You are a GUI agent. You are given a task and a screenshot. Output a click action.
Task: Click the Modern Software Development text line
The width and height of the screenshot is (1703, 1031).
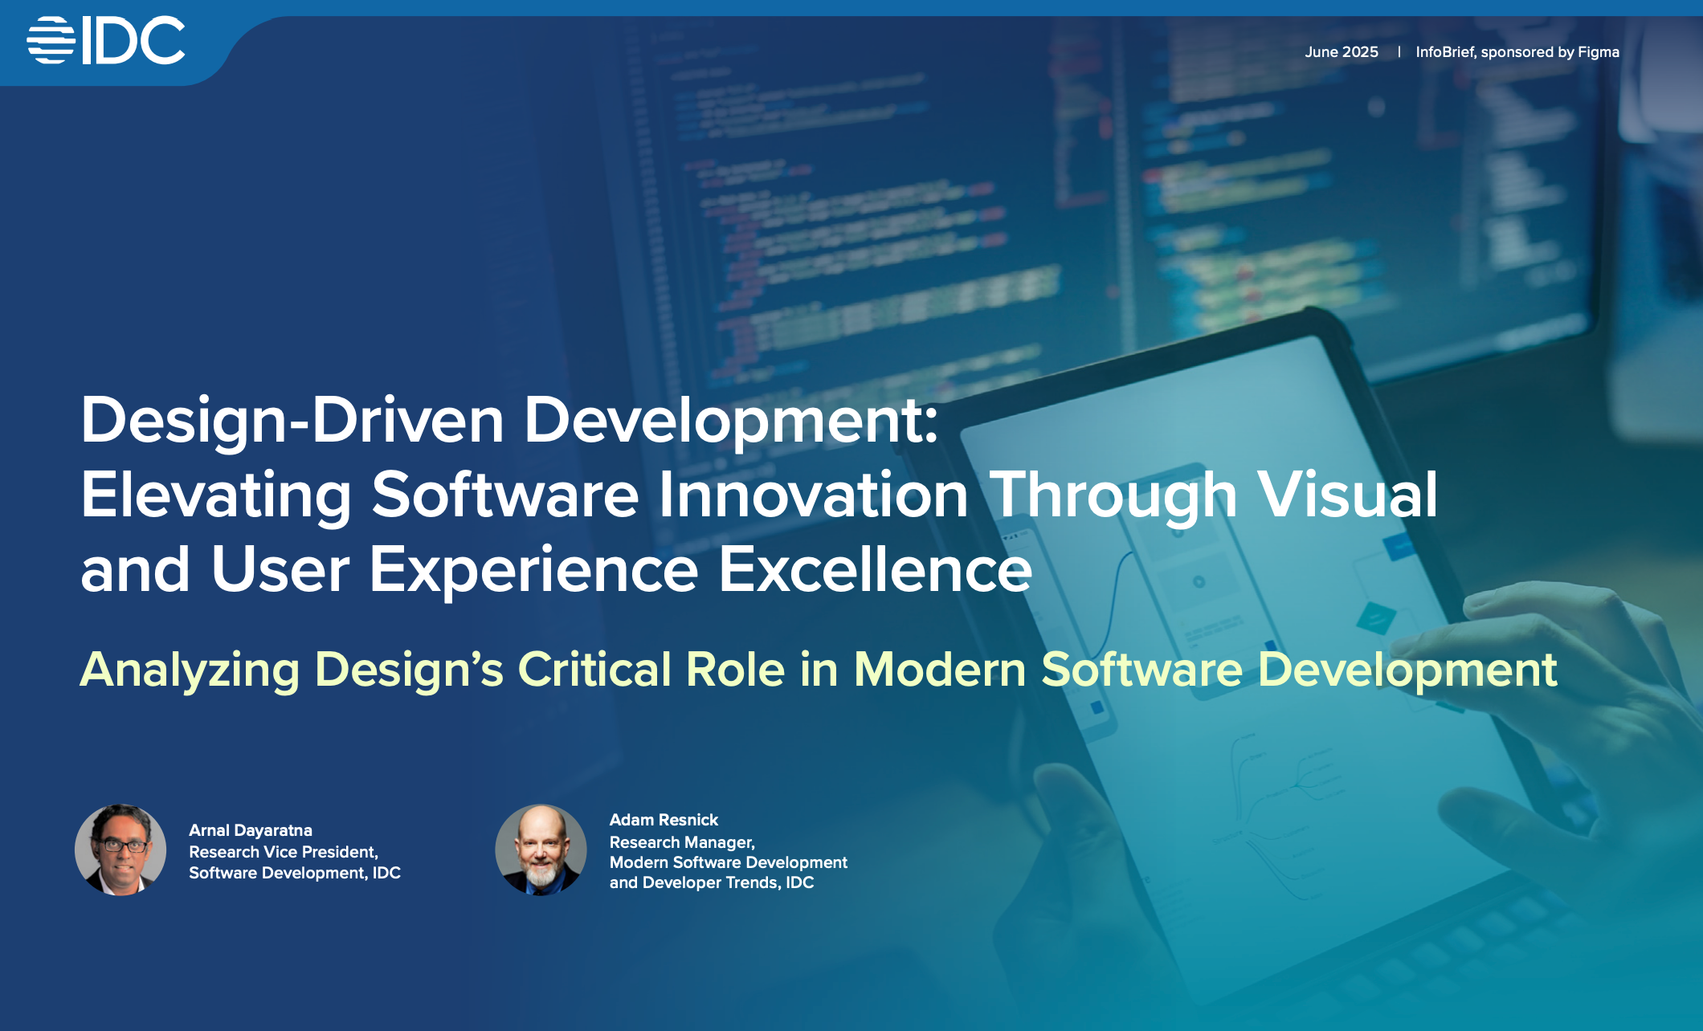point(728,862)
